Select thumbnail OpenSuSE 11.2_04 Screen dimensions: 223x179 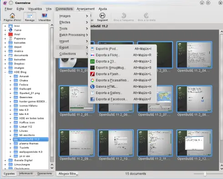(194, 55)
